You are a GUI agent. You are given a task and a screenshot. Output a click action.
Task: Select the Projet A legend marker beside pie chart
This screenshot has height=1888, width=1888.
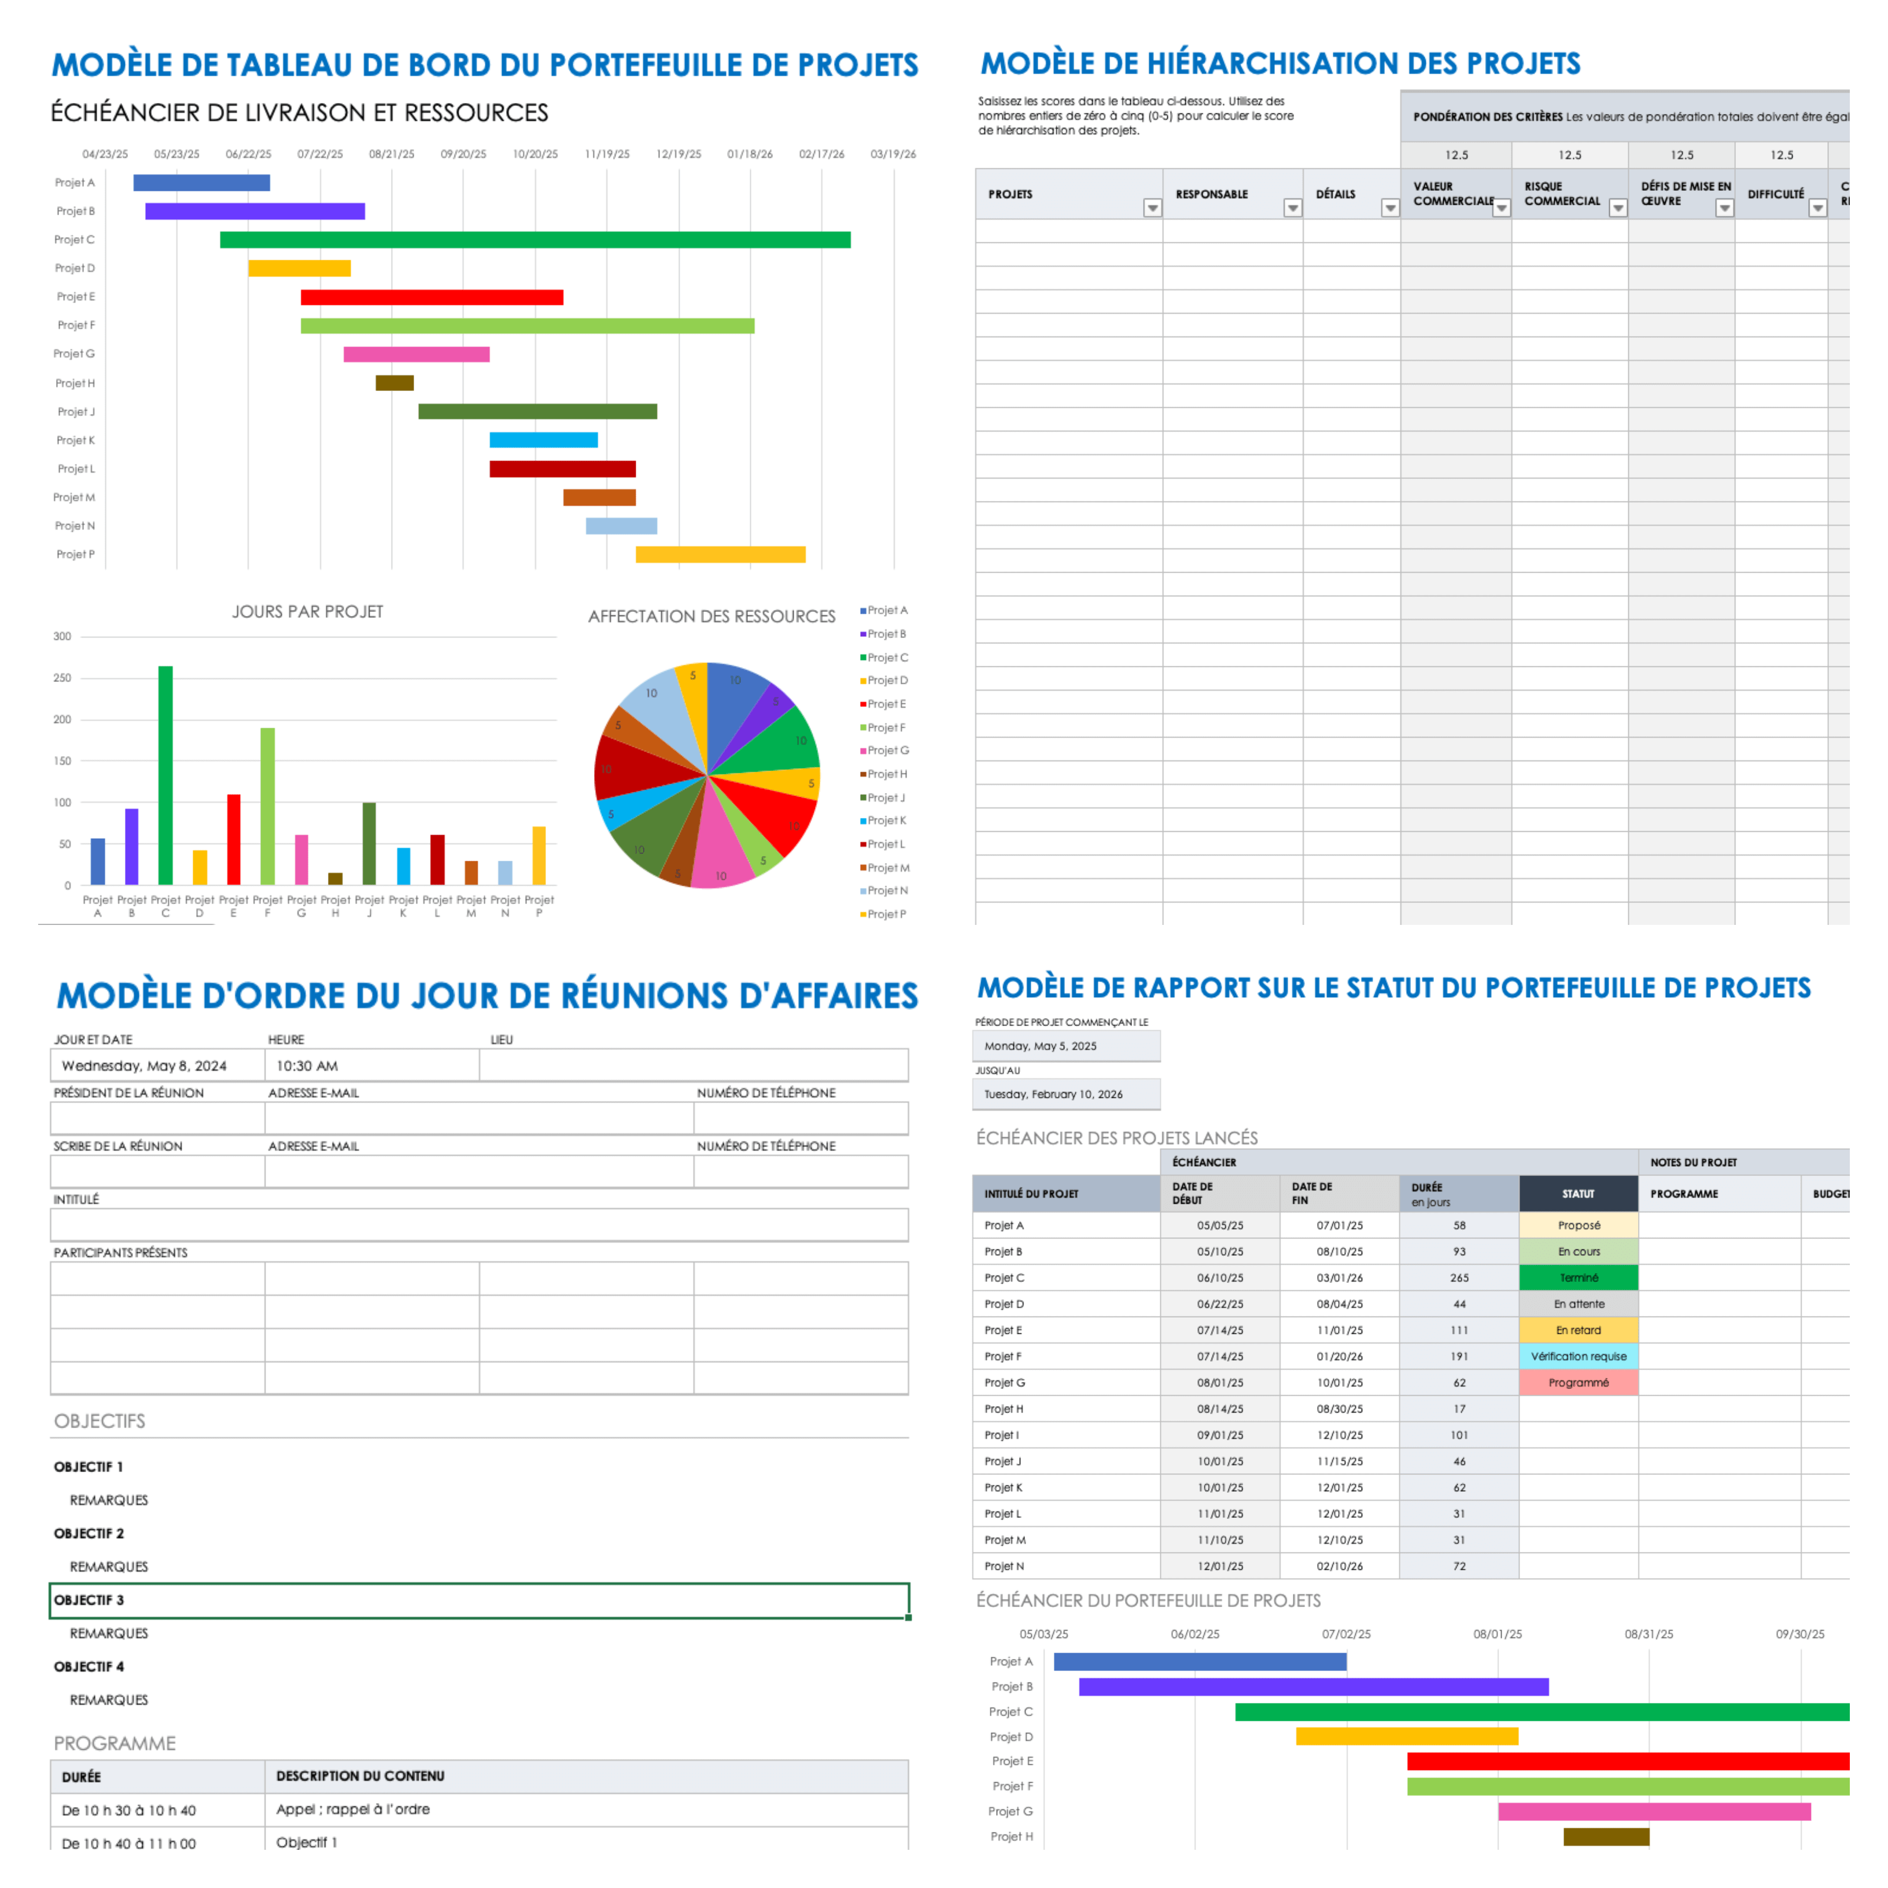[x=863, y=611]
